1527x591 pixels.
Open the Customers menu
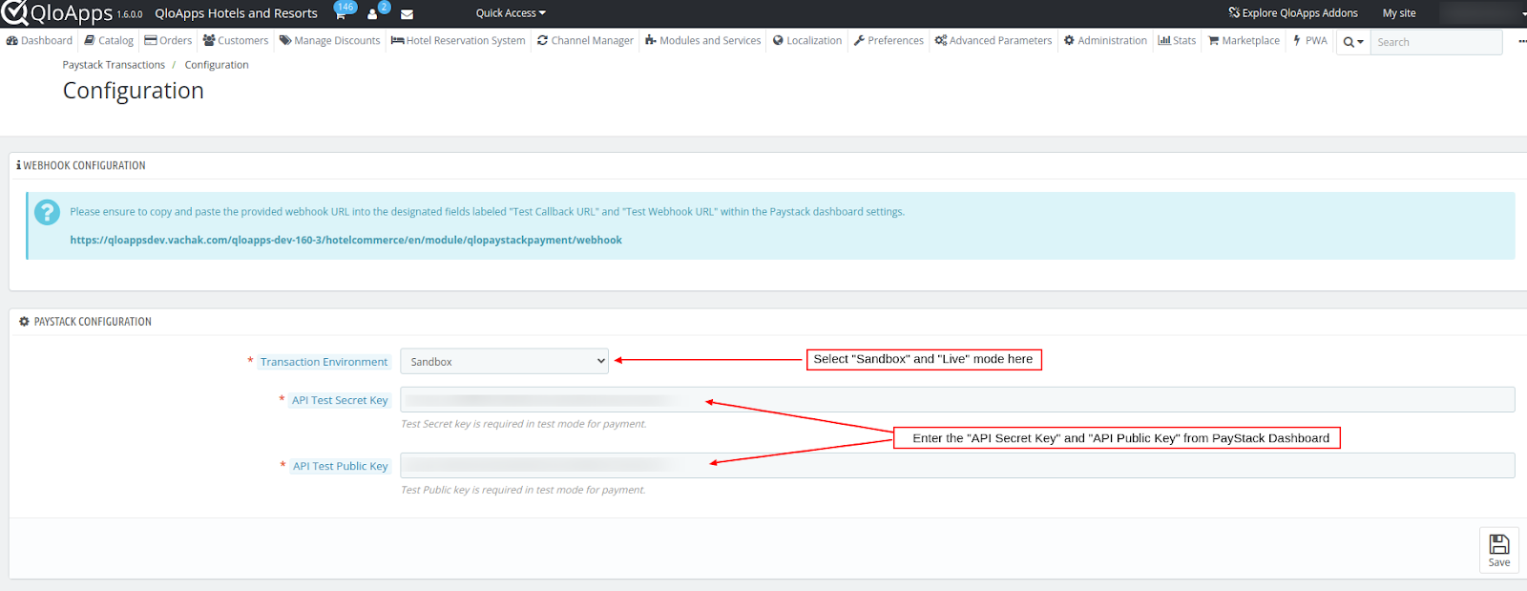(236, 41)
